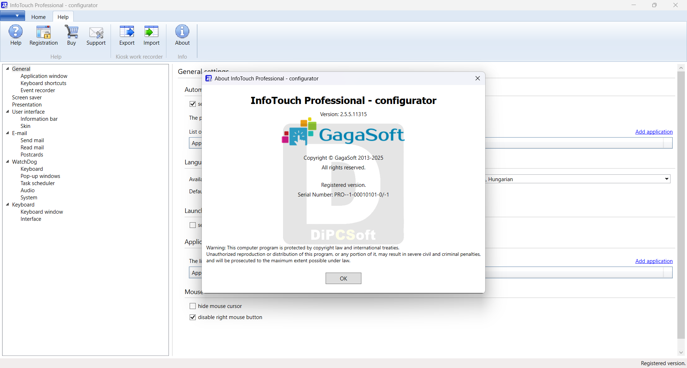This screenshot has height=368, width=687.
Task: Select Information bar tree item
Action: coord(39,119)
